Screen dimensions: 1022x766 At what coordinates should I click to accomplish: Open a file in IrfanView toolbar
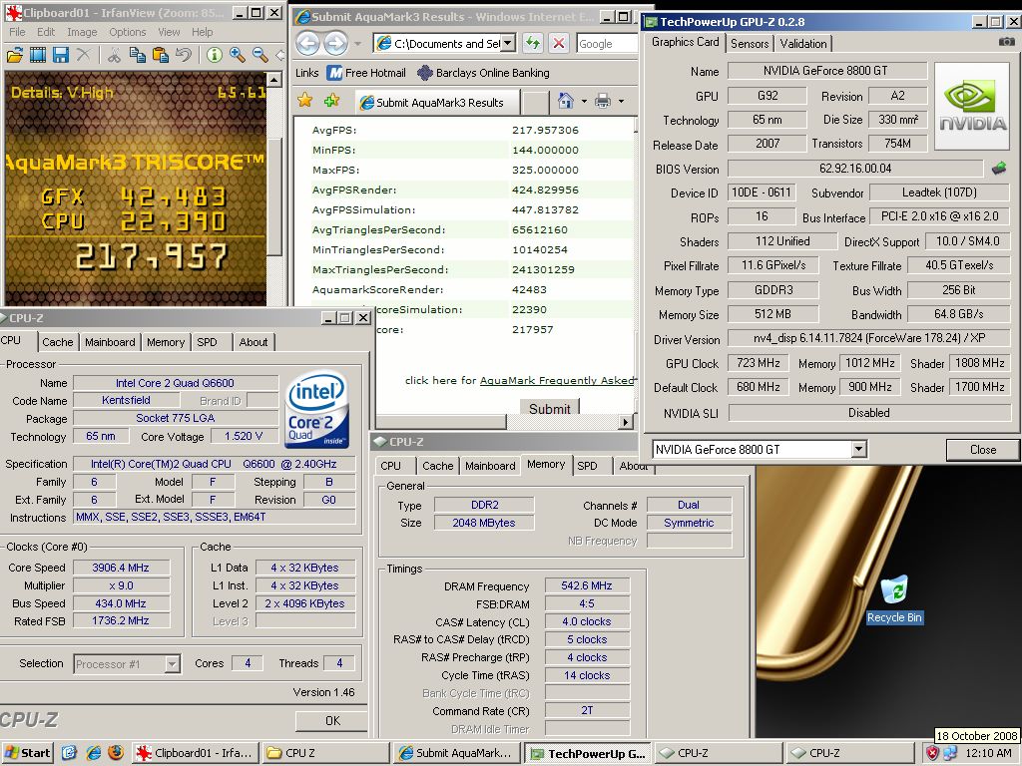(14, 55)
